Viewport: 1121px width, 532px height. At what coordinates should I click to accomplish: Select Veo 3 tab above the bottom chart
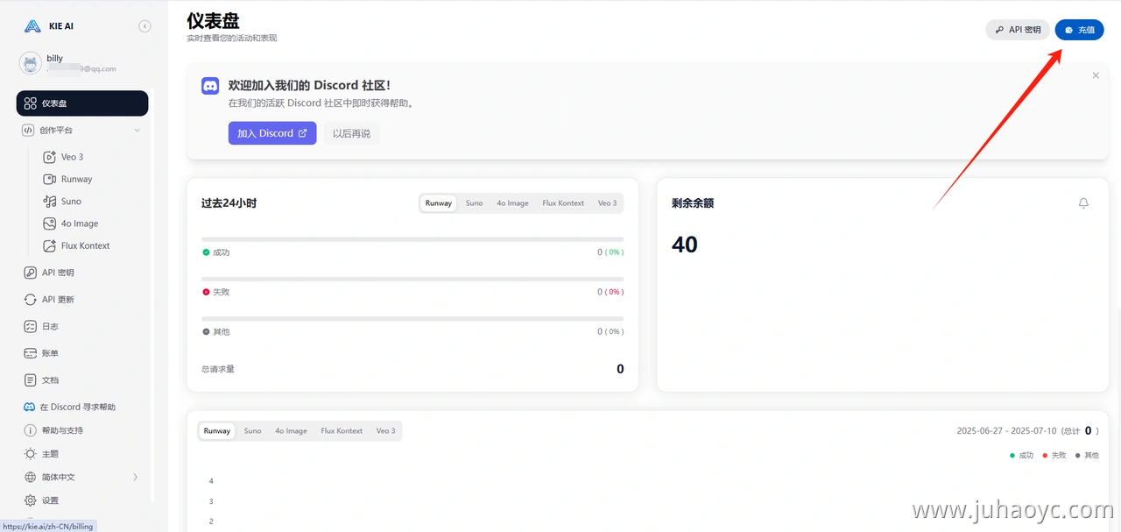385,431
